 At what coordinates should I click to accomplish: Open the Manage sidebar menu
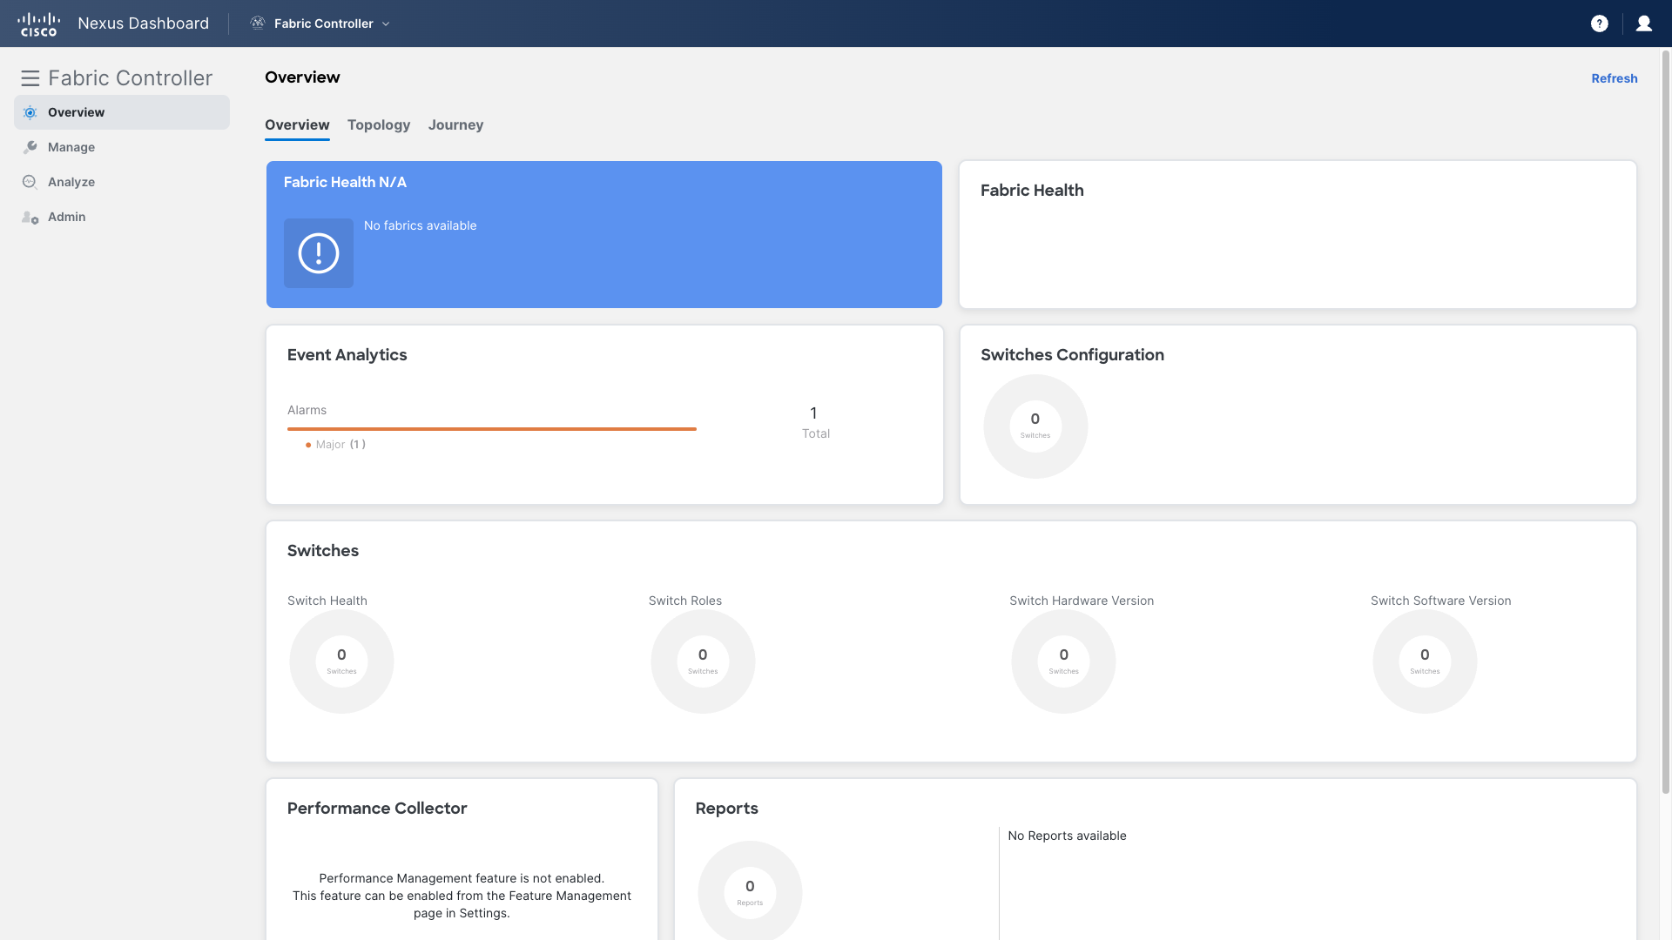[x=122, y=147]
